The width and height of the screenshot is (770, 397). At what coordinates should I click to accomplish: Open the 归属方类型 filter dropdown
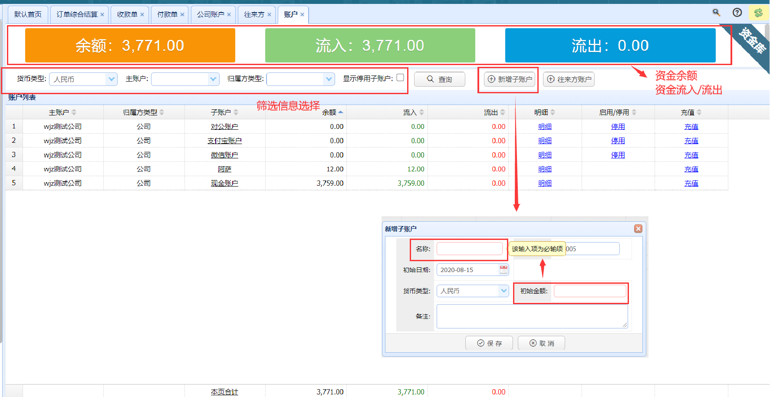coord(329,79)
